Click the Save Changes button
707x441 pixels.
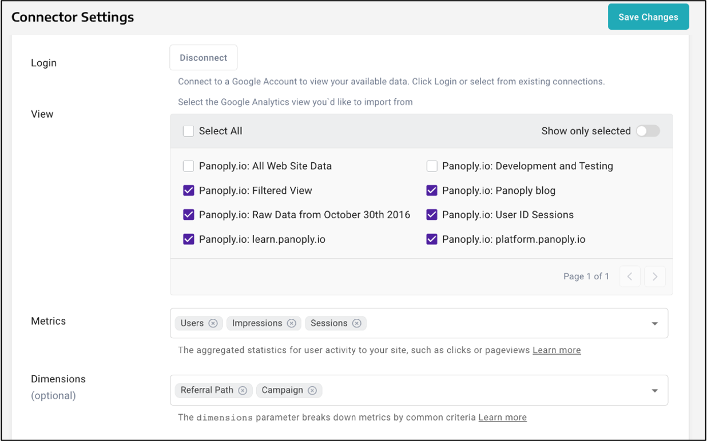coord(648,17)
